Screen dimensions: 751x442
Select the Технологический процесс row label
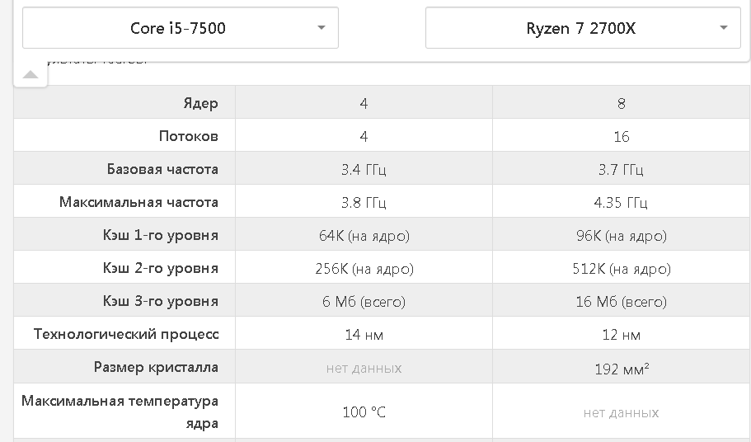(126, 334)
